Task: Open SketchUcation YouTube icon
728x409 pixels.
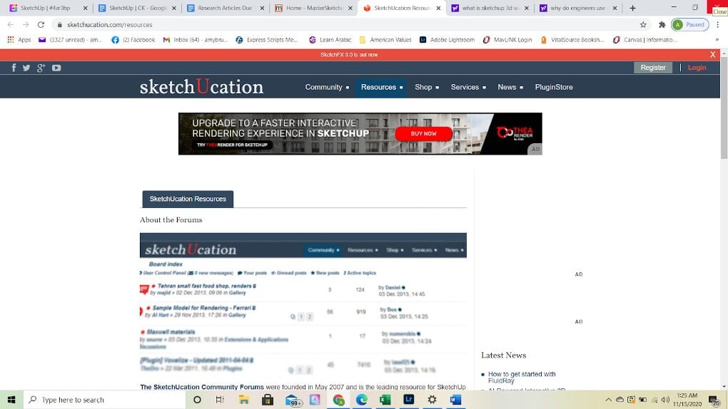Action: (x=56, y=68)
